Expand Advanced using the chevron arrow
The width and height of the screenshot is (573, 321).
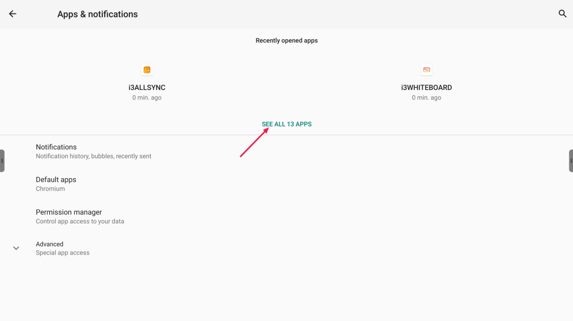[16, 248]
